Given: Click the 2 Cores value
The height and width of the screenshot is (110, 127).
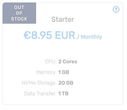Looking at the screenshot, I should click(x=68, y=62).
